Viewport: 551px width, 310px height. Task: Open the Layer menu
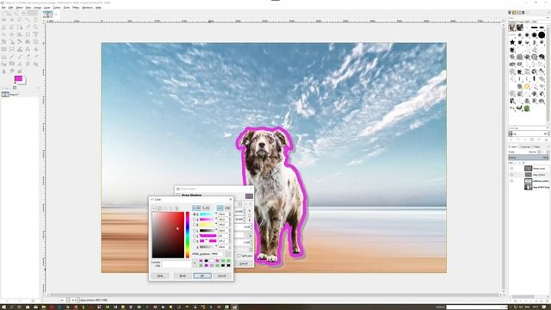click(x=46, y=7)
